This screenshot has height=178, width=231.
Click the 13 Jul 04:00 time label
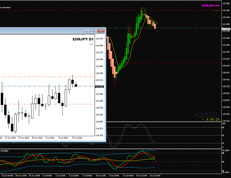128,176
